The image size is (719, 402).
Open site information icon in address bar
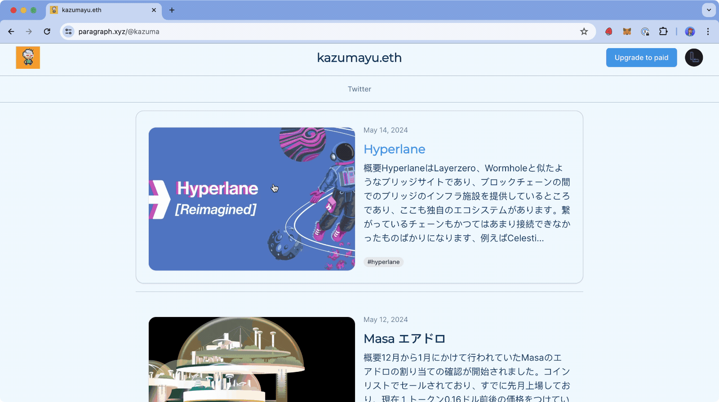pos(68,31)
